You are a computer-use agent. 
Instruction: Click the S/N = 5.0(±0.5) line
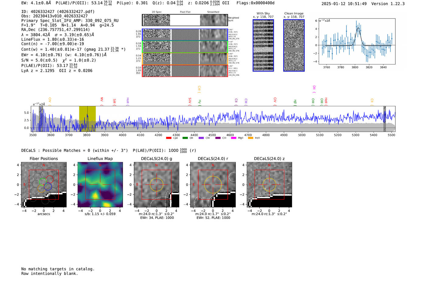[59, 60]
